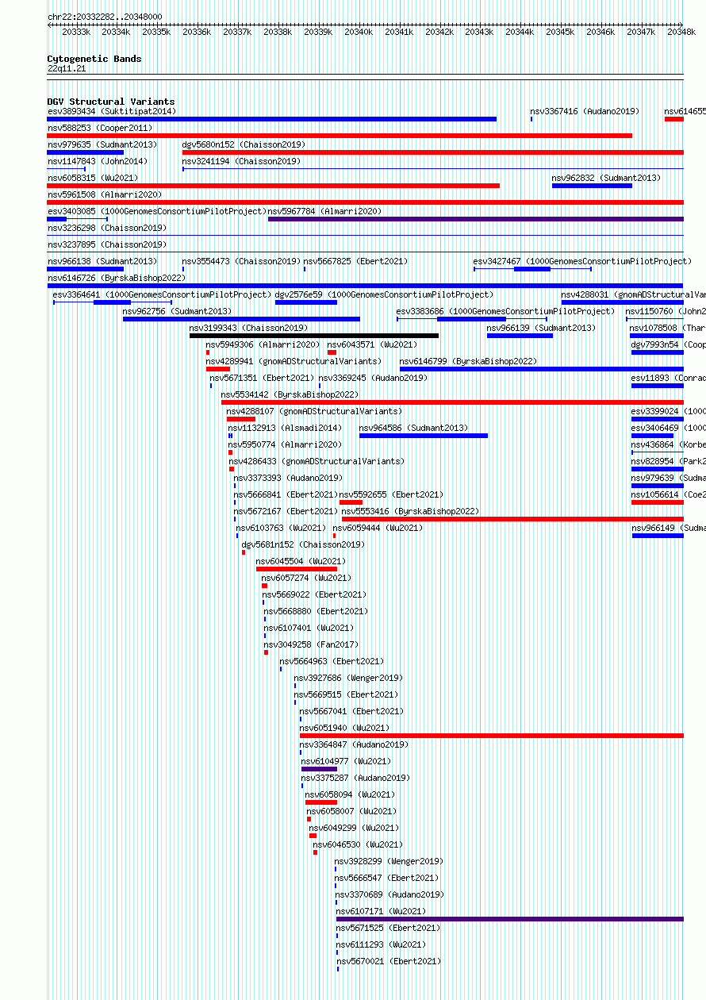Select nsv966139 (Sudmant2013) label

(x=541, y=329)
